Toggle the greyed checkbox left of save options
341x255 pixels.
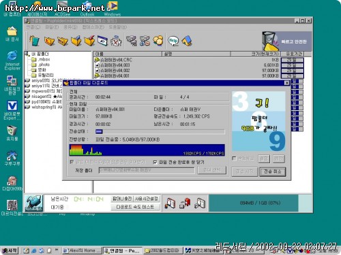(72, 162)
